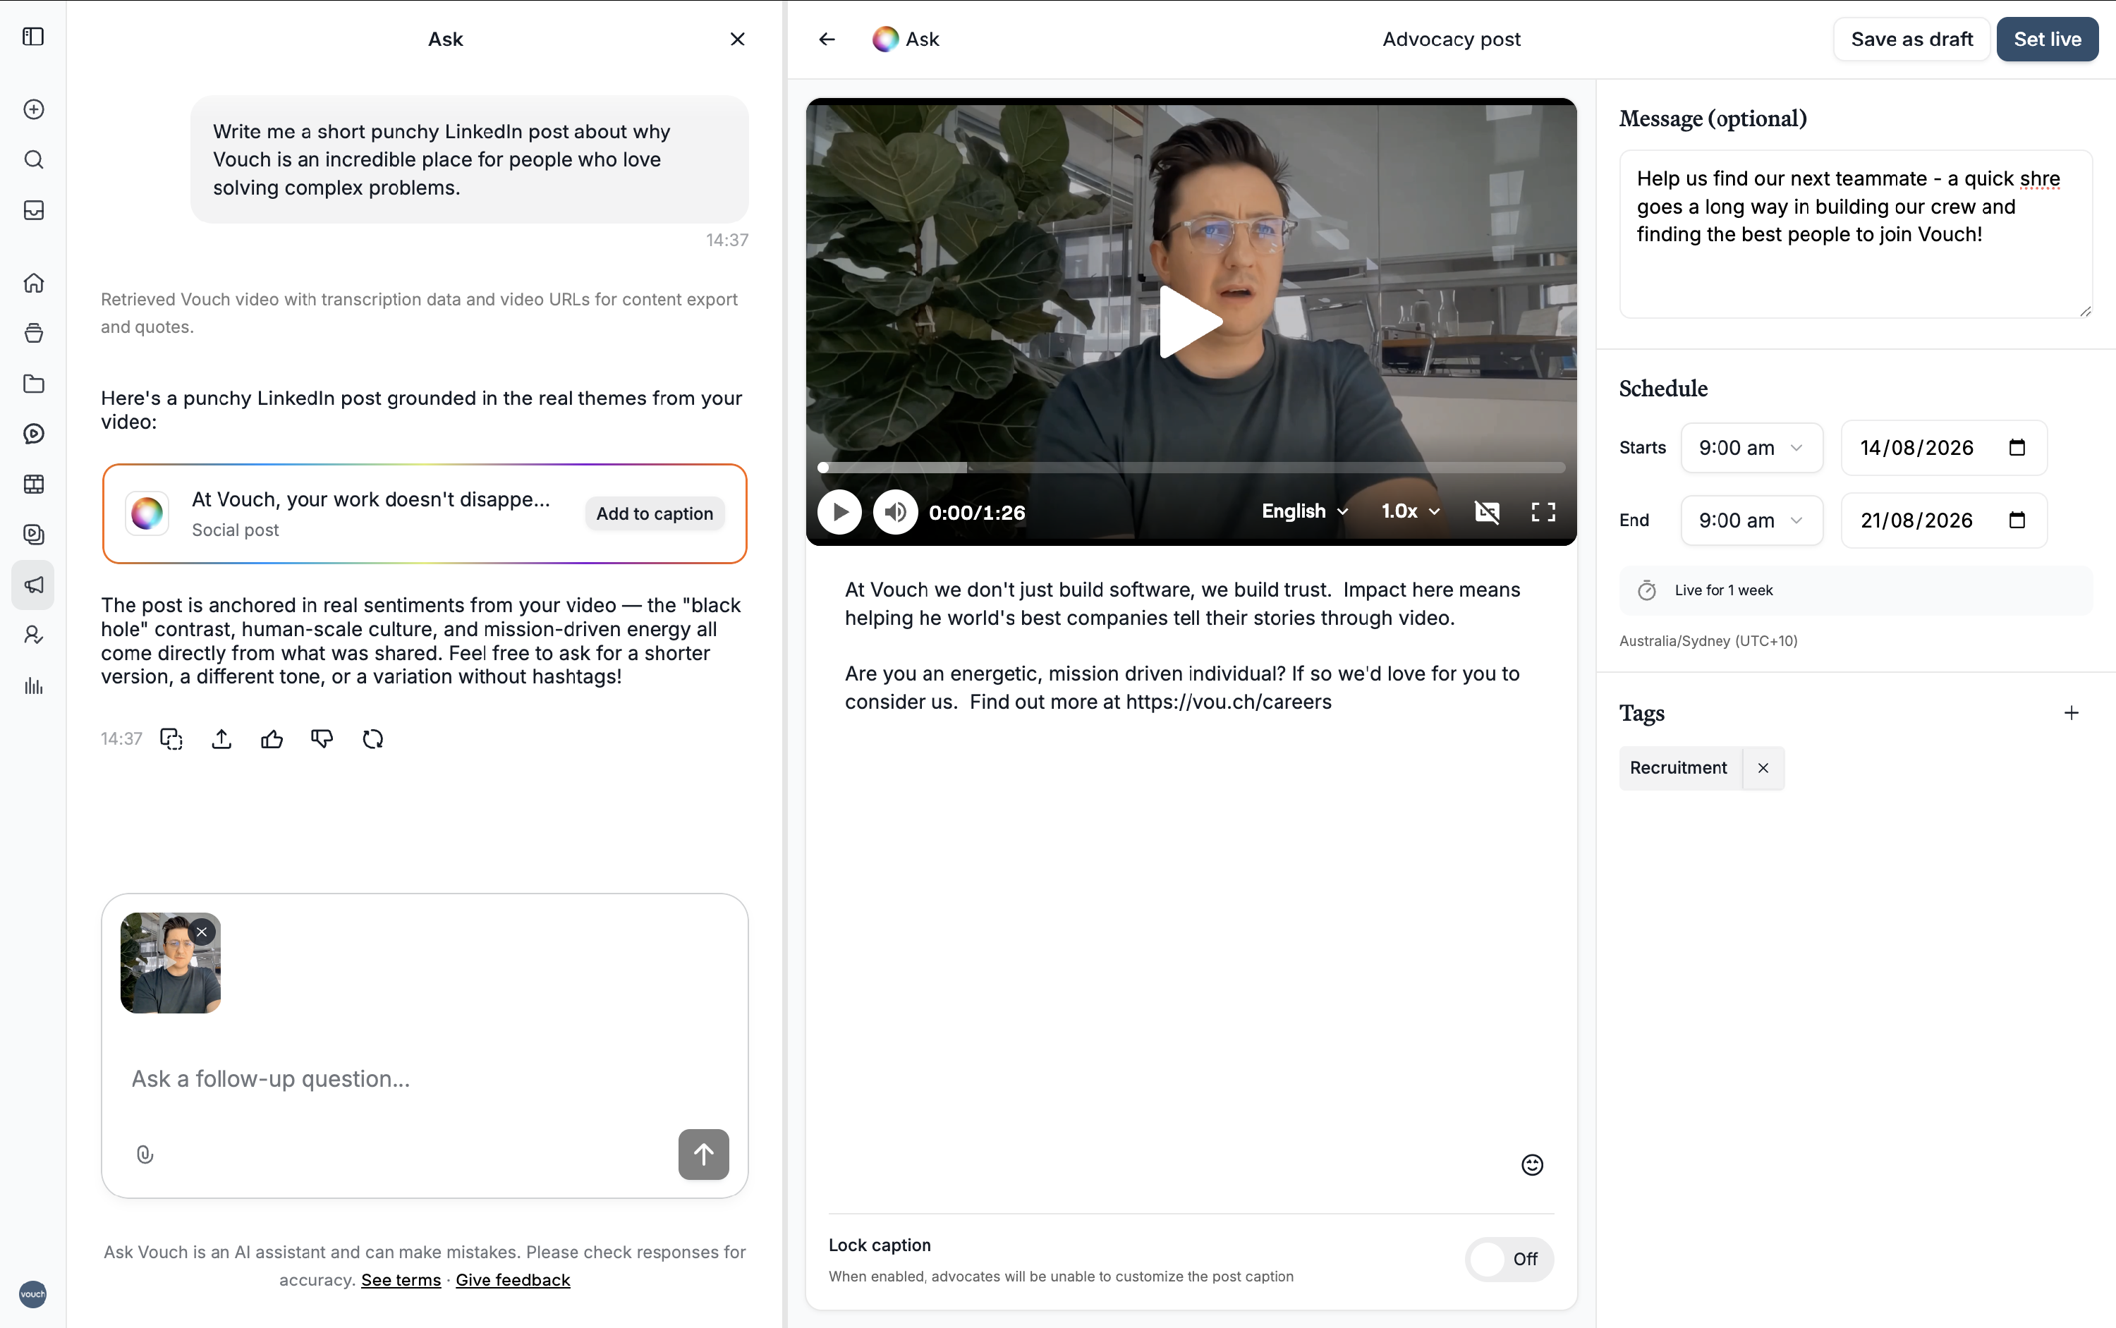2116x1328 pixels.
Task: Open the calendar for end date 21/08/2026
Action: click(2017, 521)
